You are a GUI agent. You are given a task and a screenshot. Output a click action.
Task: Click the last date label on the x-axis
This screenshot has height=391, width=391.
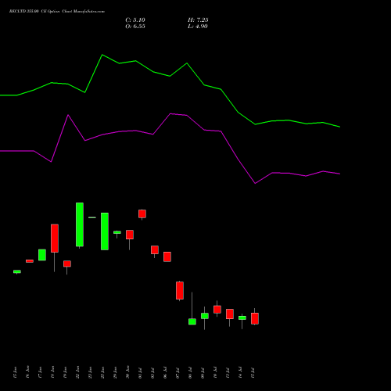tap(253, 373)
